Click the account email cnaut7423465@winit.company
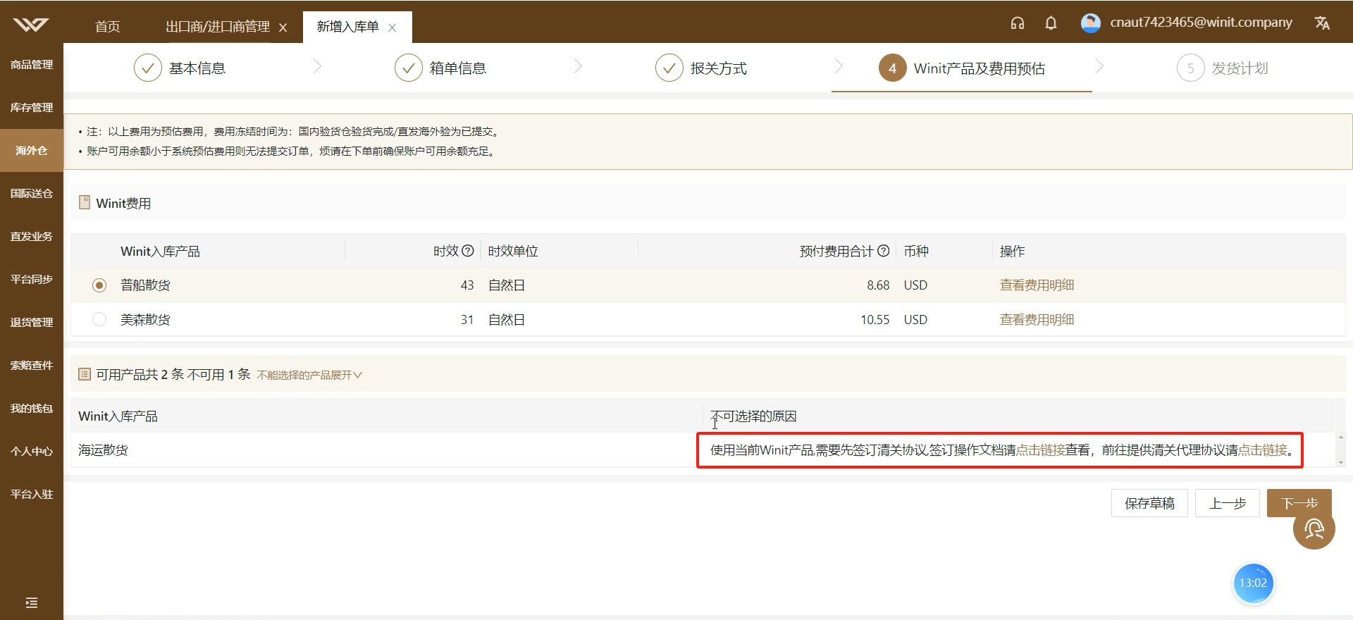 [x=1201, y=23]
